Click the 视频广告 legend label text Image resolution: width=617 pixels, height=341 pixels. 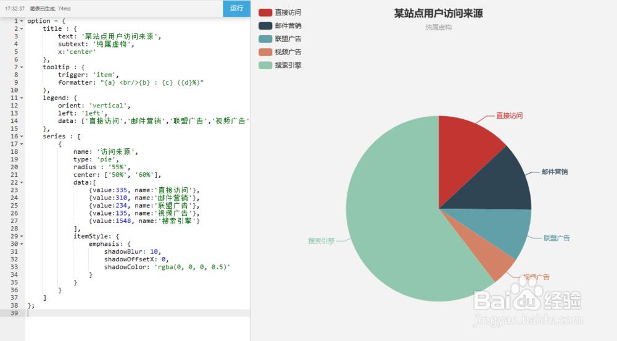click(288, 52)
